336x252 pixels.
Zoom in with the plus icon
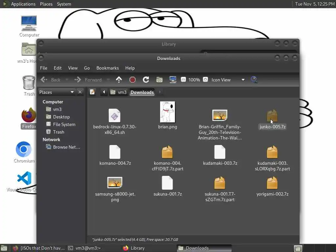(205, 79)
